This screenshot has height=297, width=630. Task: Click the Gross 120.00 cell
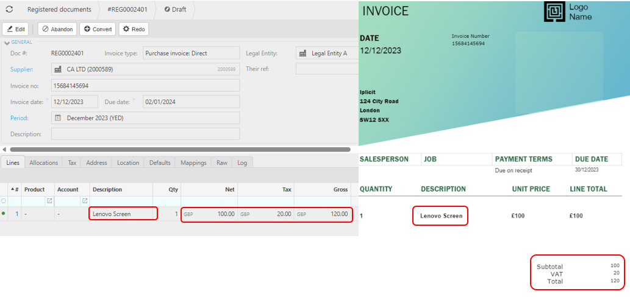tap(323, 214)
